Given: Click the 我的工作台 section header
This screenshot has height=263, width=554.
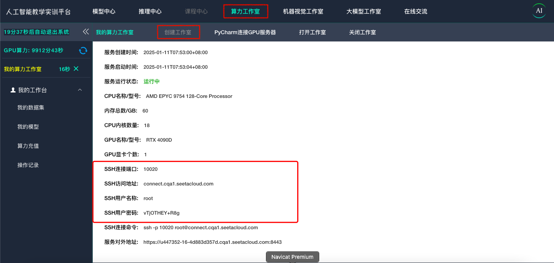Looking at the screenshot, I should (x=46, y=90).
